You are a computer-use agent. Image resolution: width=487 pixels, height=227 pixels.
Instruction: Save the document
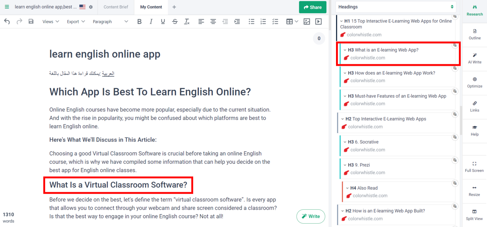[x=31, y=21]
